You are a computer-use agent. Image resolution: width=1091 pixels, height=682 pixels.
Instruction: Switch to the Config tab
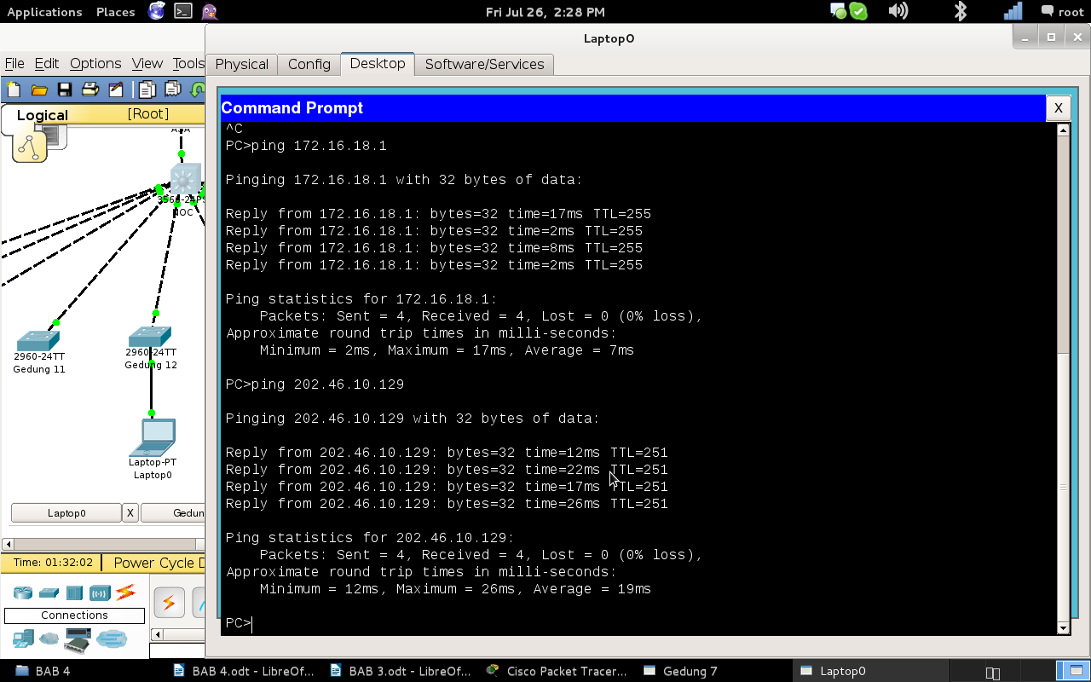(x=309, y=64)
